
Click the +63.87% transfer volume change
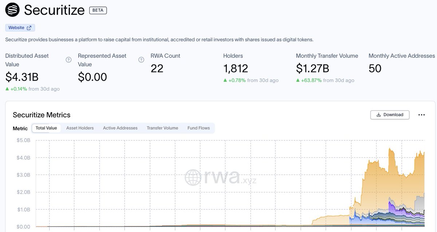(x=325, y=80)
